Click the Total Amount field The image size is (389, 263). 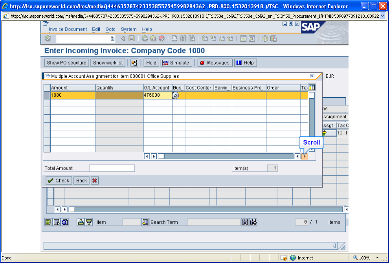[x=112, y=168]
